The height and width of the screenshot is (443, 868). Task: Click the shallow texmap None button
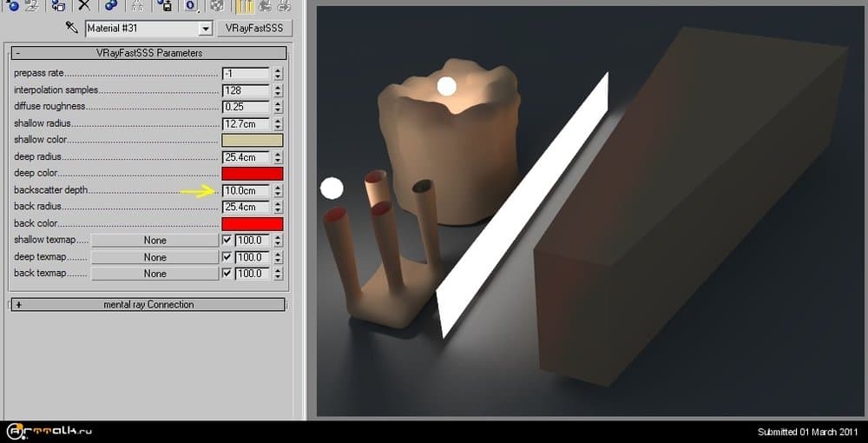click(x=155, y=241)
